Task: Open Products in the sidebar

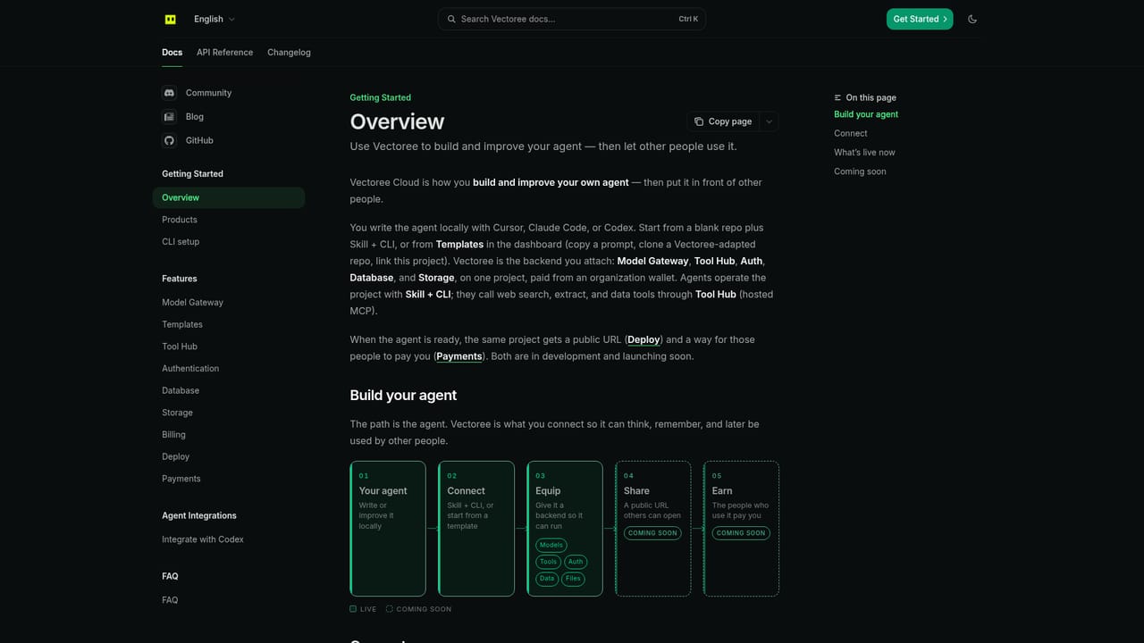Action: pyautogui.click(x=229, y=220)
